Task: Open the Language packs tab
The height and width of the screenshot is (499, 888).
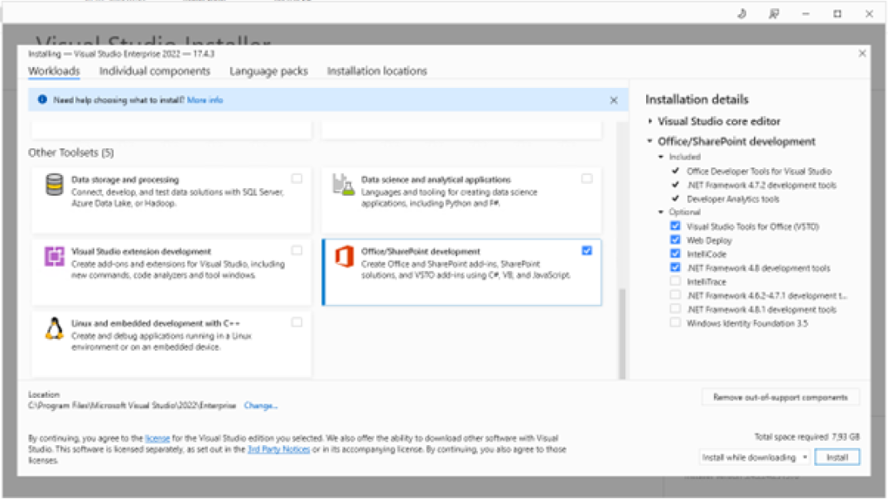Action: tap(268, 71)
